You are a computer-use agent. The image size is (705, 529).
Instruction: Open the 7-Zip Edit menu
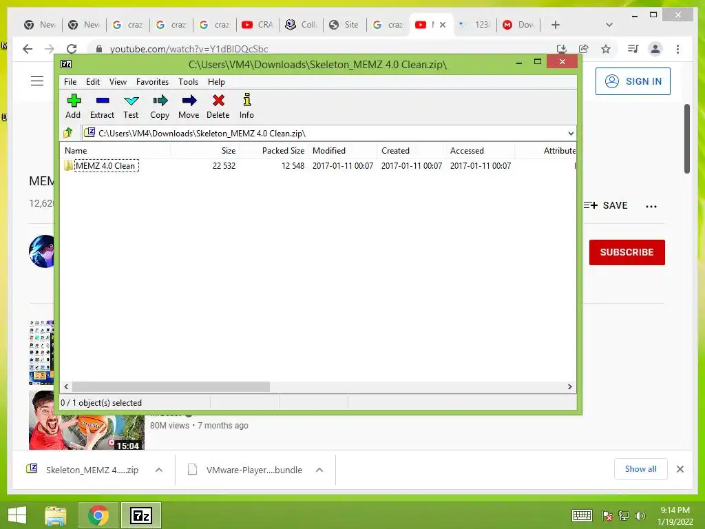click(x=93, y=82)
